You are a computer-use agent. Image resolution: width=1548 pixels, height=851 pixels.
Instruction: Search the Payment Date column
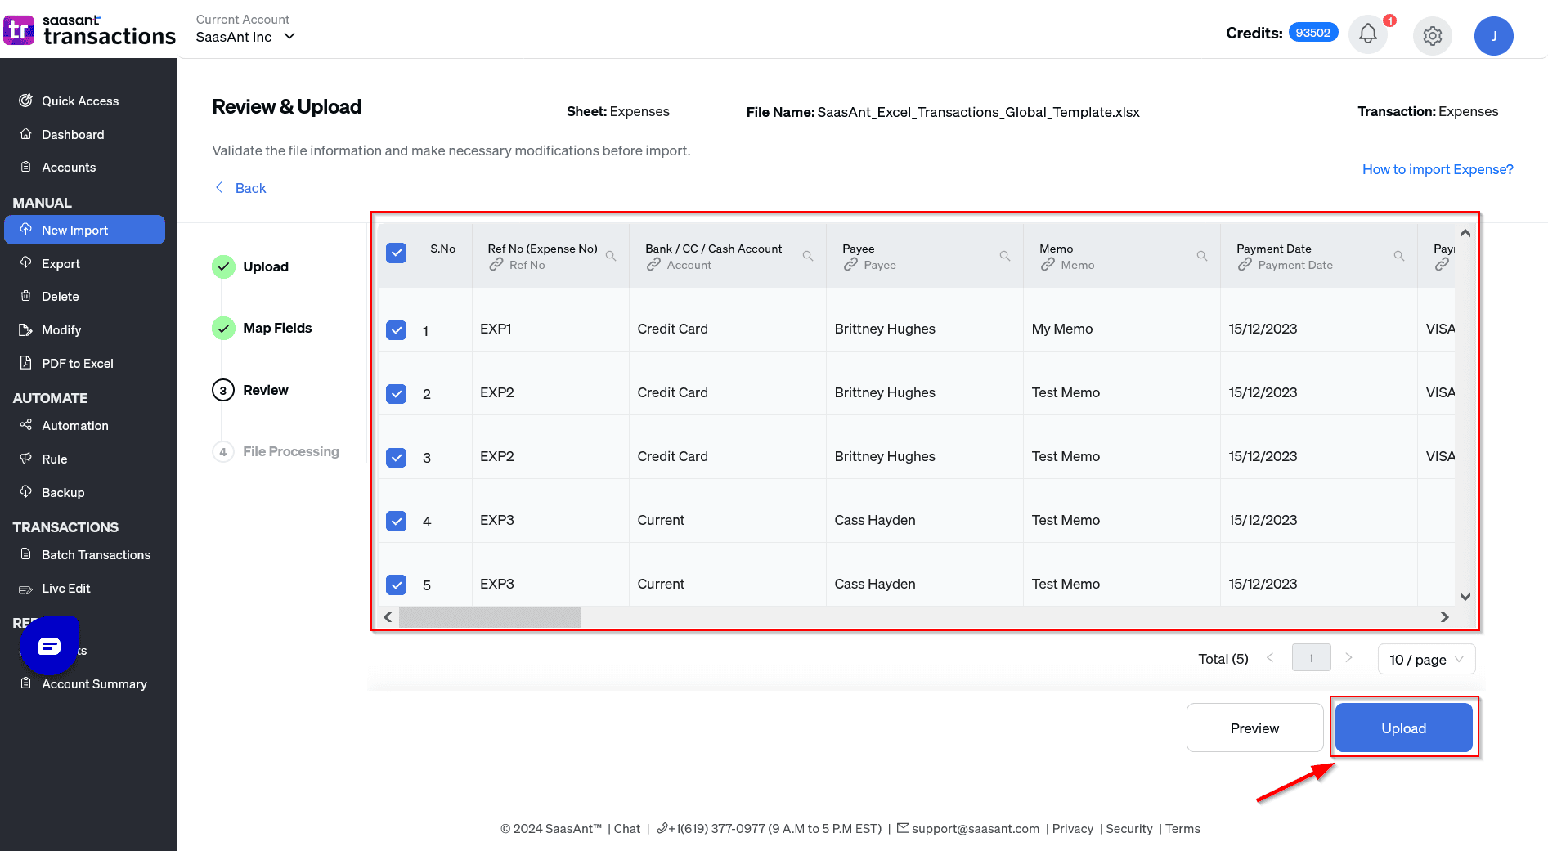1399,256
